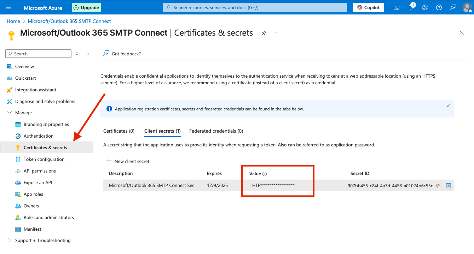
Task: Click the Expose an API cloud icon
Action: (x=18, y=183)
